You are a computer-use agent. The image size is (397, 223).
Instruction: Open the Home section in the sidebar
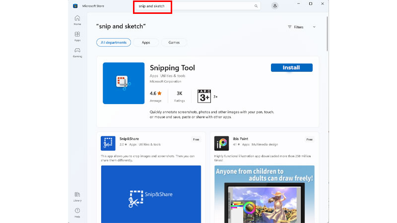pos(77,20)
